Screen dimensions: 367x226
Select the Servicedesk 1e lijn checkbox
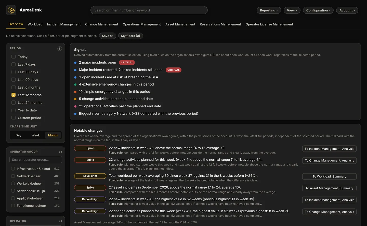(x=13, y=191)
